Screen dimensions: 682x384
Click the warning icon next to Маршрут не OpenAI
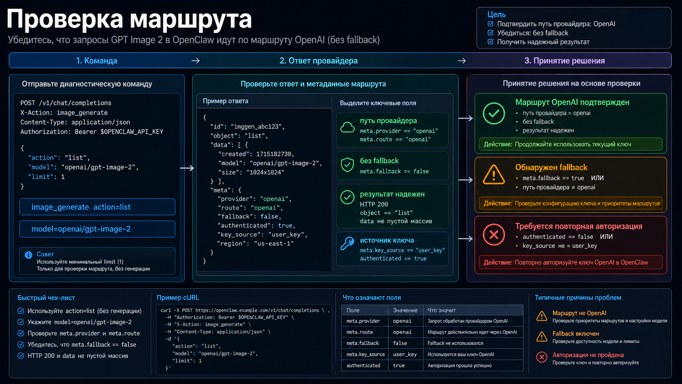coord(542,316)
